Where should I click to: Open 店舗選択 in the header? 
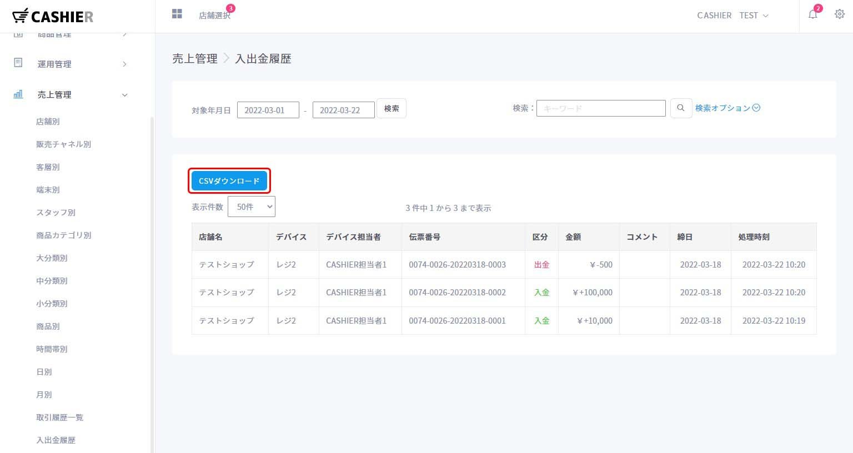(x=215, y=16)
